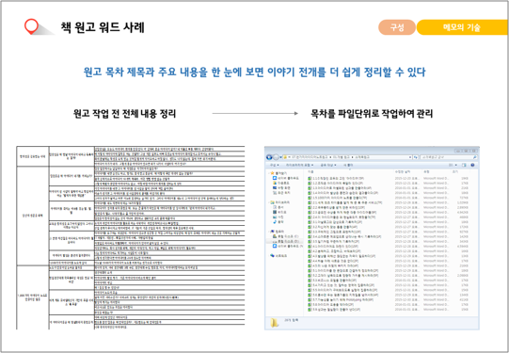Click the 구성 pill on the slide header
The image size is (509, 353).
point(397,27)
